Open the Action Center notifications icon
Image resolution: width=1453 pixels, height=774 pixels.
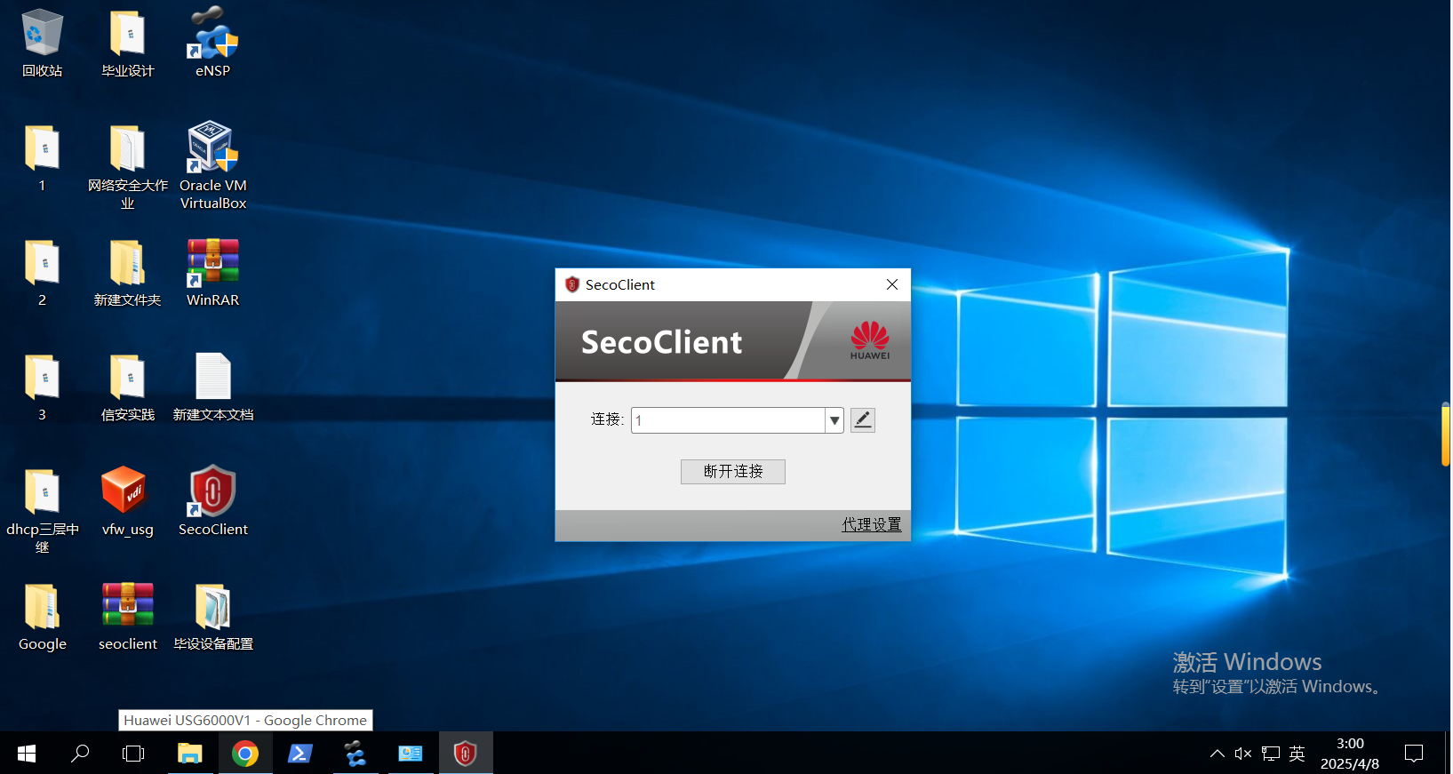click(1414, 754)
